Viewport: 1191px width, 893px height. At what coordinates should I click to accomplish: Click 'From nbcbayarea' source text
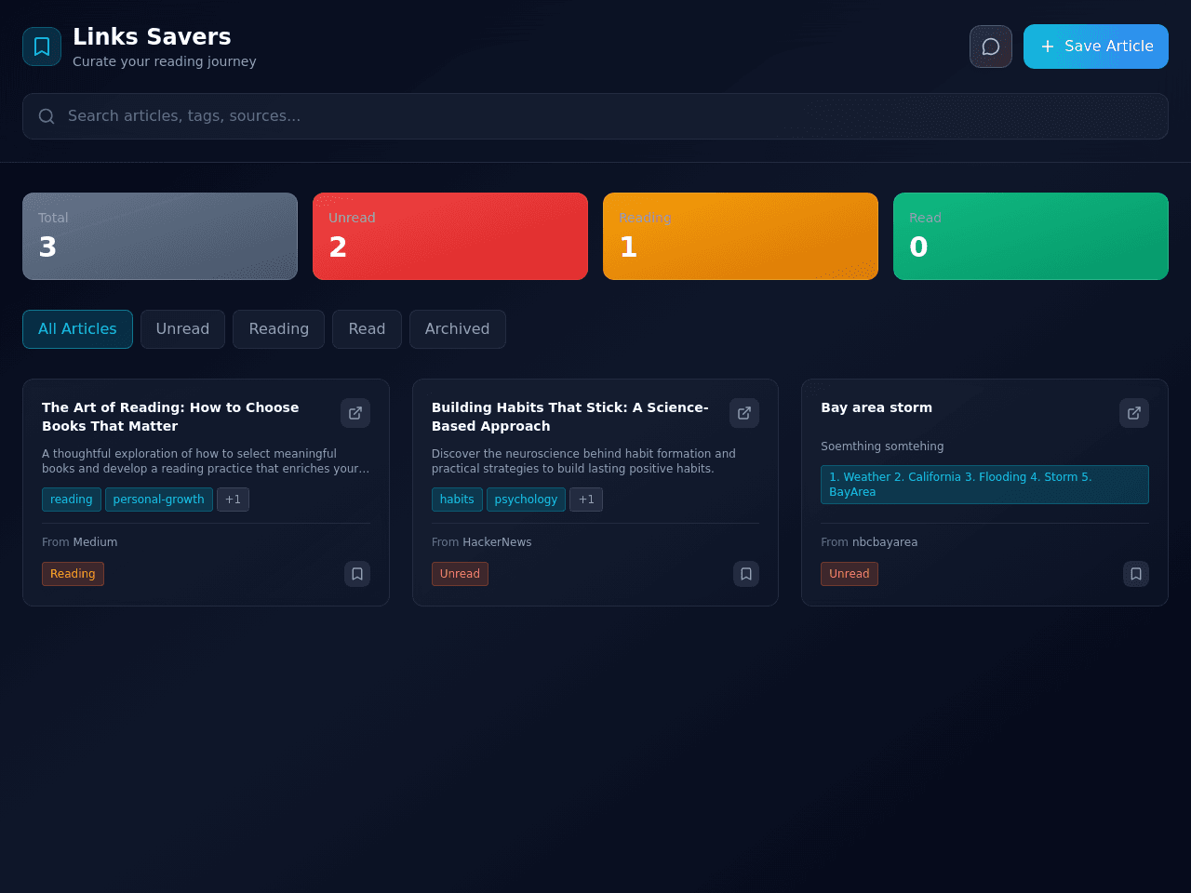869,542
